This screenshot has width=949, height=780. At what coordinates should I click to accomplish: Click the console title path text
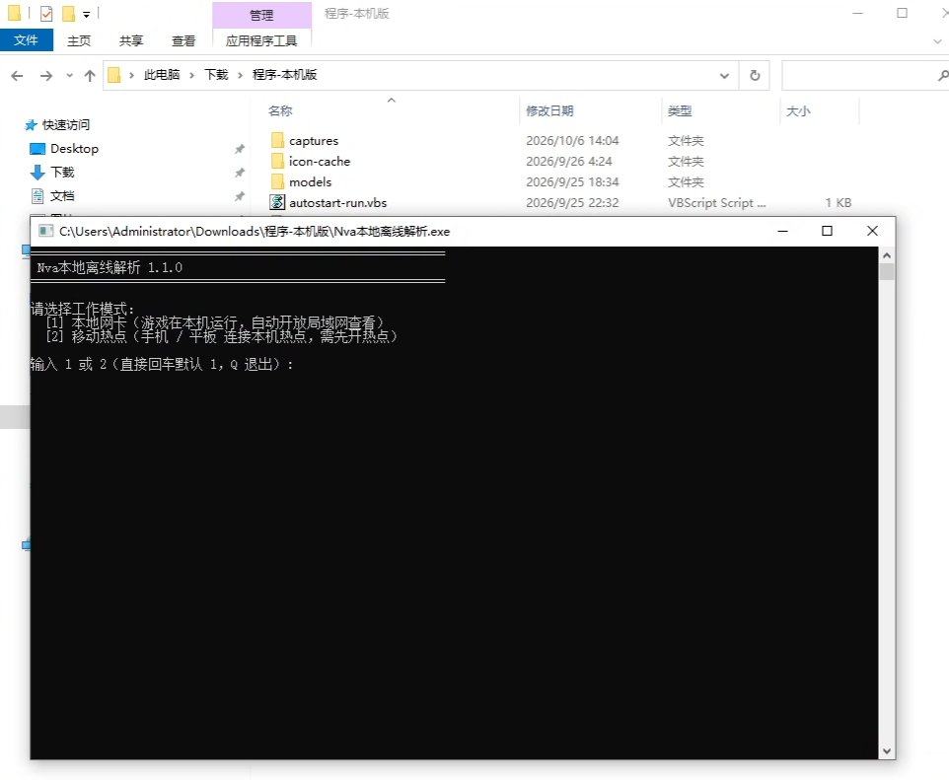coord(255,231)
